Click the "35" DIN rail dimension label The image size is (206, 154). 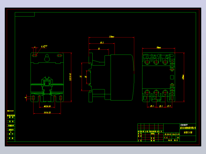86,77
